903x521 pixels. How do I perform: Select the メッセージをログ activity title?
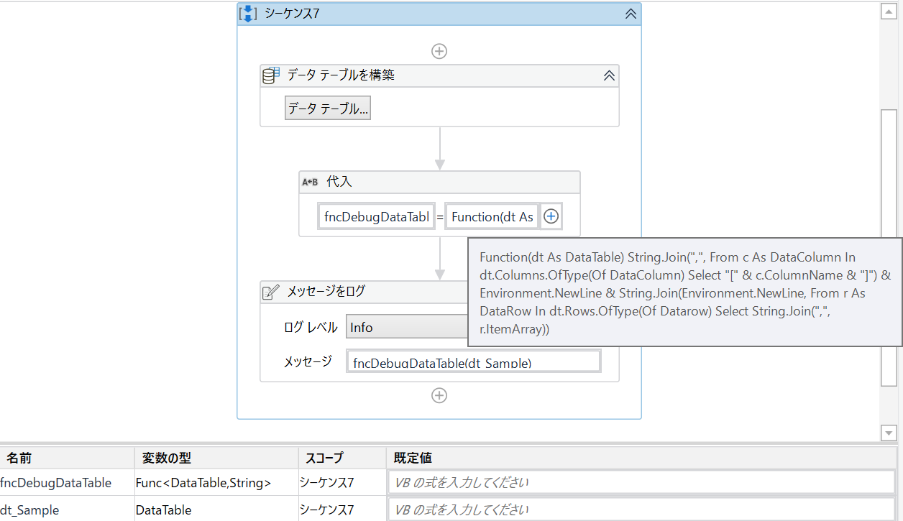coord(326,291)
